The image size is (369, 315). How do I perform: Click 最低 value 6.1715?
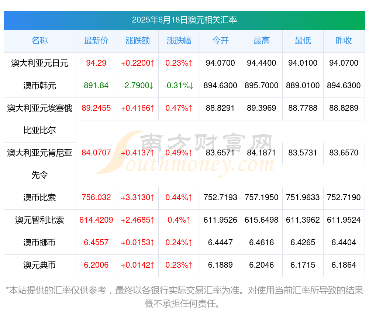click(x=303, y=265)
